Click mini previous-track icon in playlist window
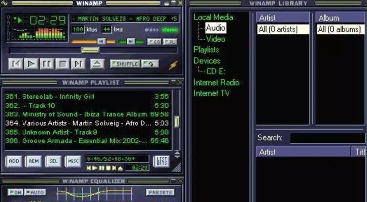The height and width of the screenshot is (202, 367). (89, 168)
